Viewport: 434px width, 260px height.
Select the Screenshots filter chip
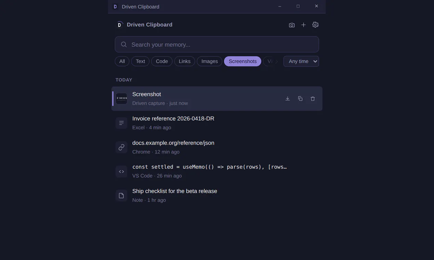tap(243, 61)
